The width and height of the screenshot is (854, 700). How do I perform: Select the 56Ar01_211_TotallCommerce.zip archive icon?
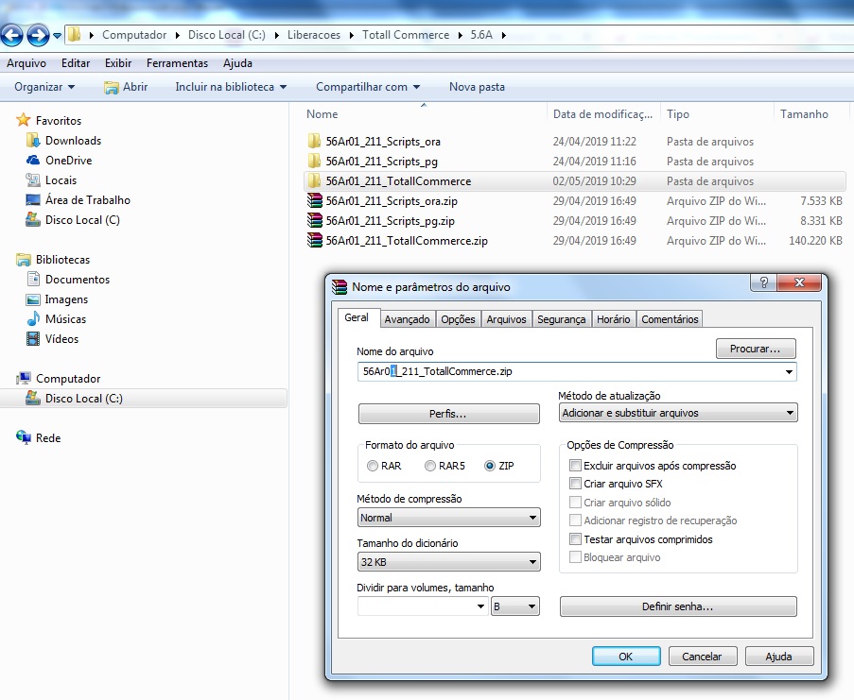315,240
